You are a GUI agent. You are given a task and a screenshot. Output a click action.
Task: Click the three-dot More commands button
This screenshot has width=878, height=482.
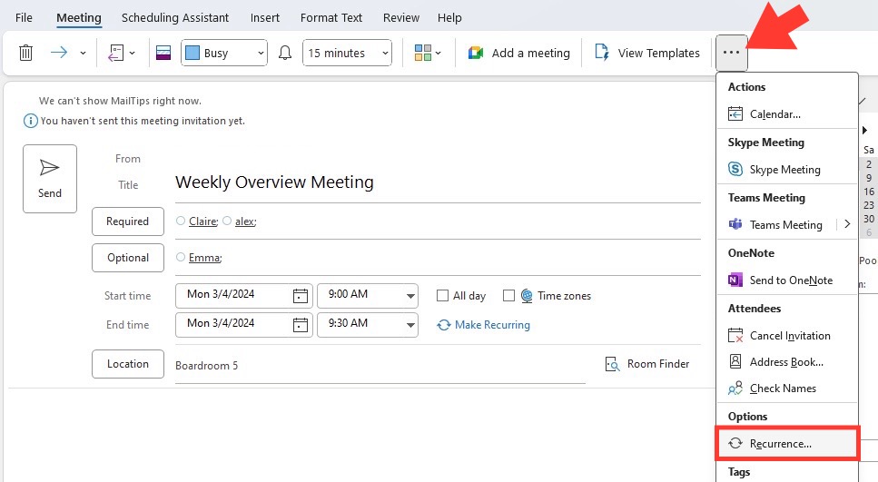pyautogui.click(x=731, y=53)
